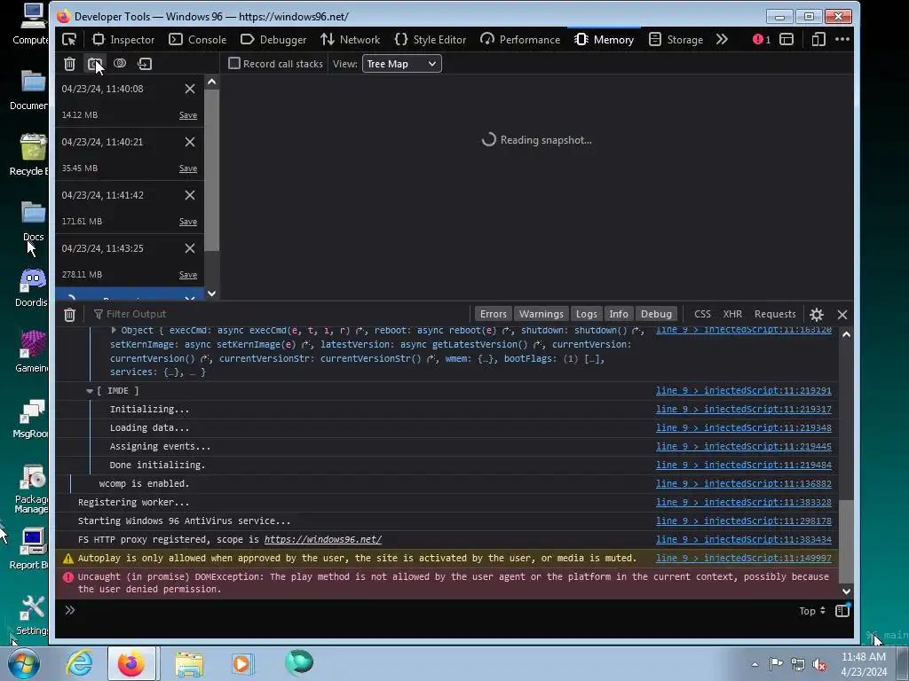Open injectedScript:11:149997 source link
The height and width of the screenshot is (681, 909).
(x=744, y=559)
